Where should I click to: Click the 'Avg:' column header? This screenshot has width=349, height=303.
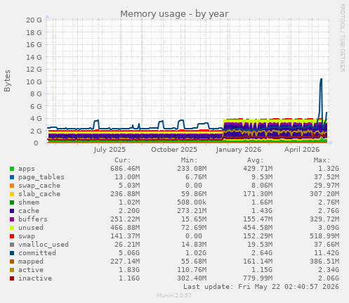pyautogui.click(x=256, y=160)
